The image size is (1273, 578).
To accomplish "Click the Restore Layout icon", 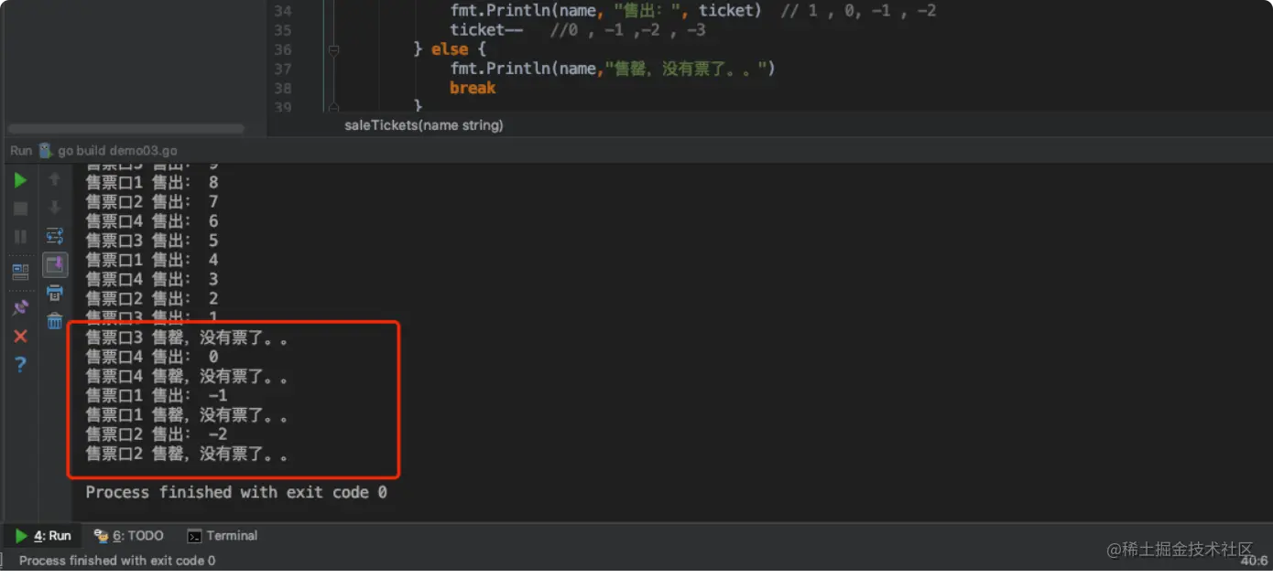I will 20,272.
